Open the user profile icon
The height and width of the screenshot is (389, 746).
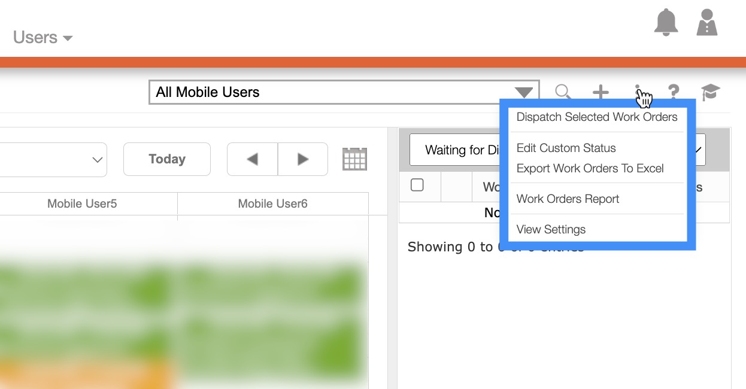click(707, 23)
